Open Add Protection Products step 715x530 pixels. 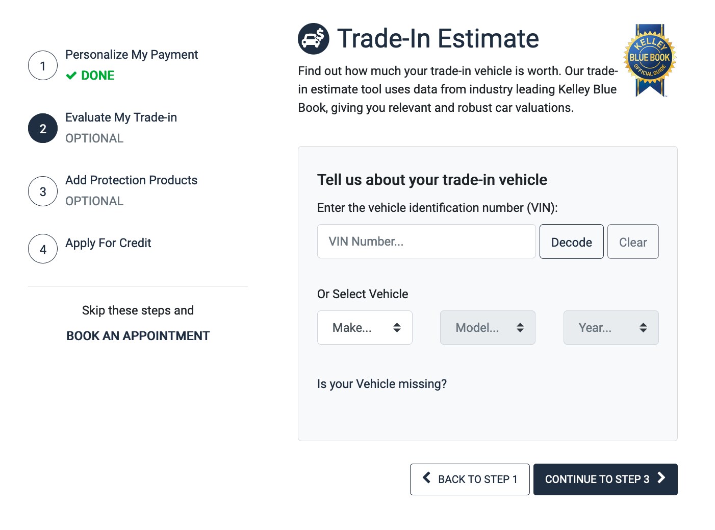coord(131,180)
